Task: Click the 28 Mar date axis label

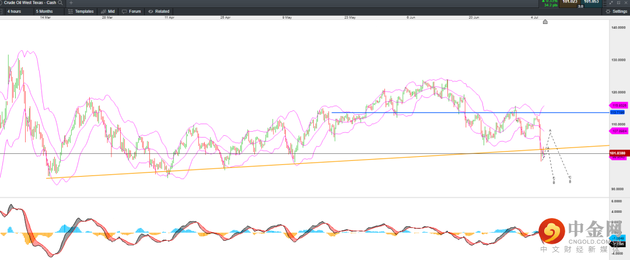Action: [x=108, y=17]
